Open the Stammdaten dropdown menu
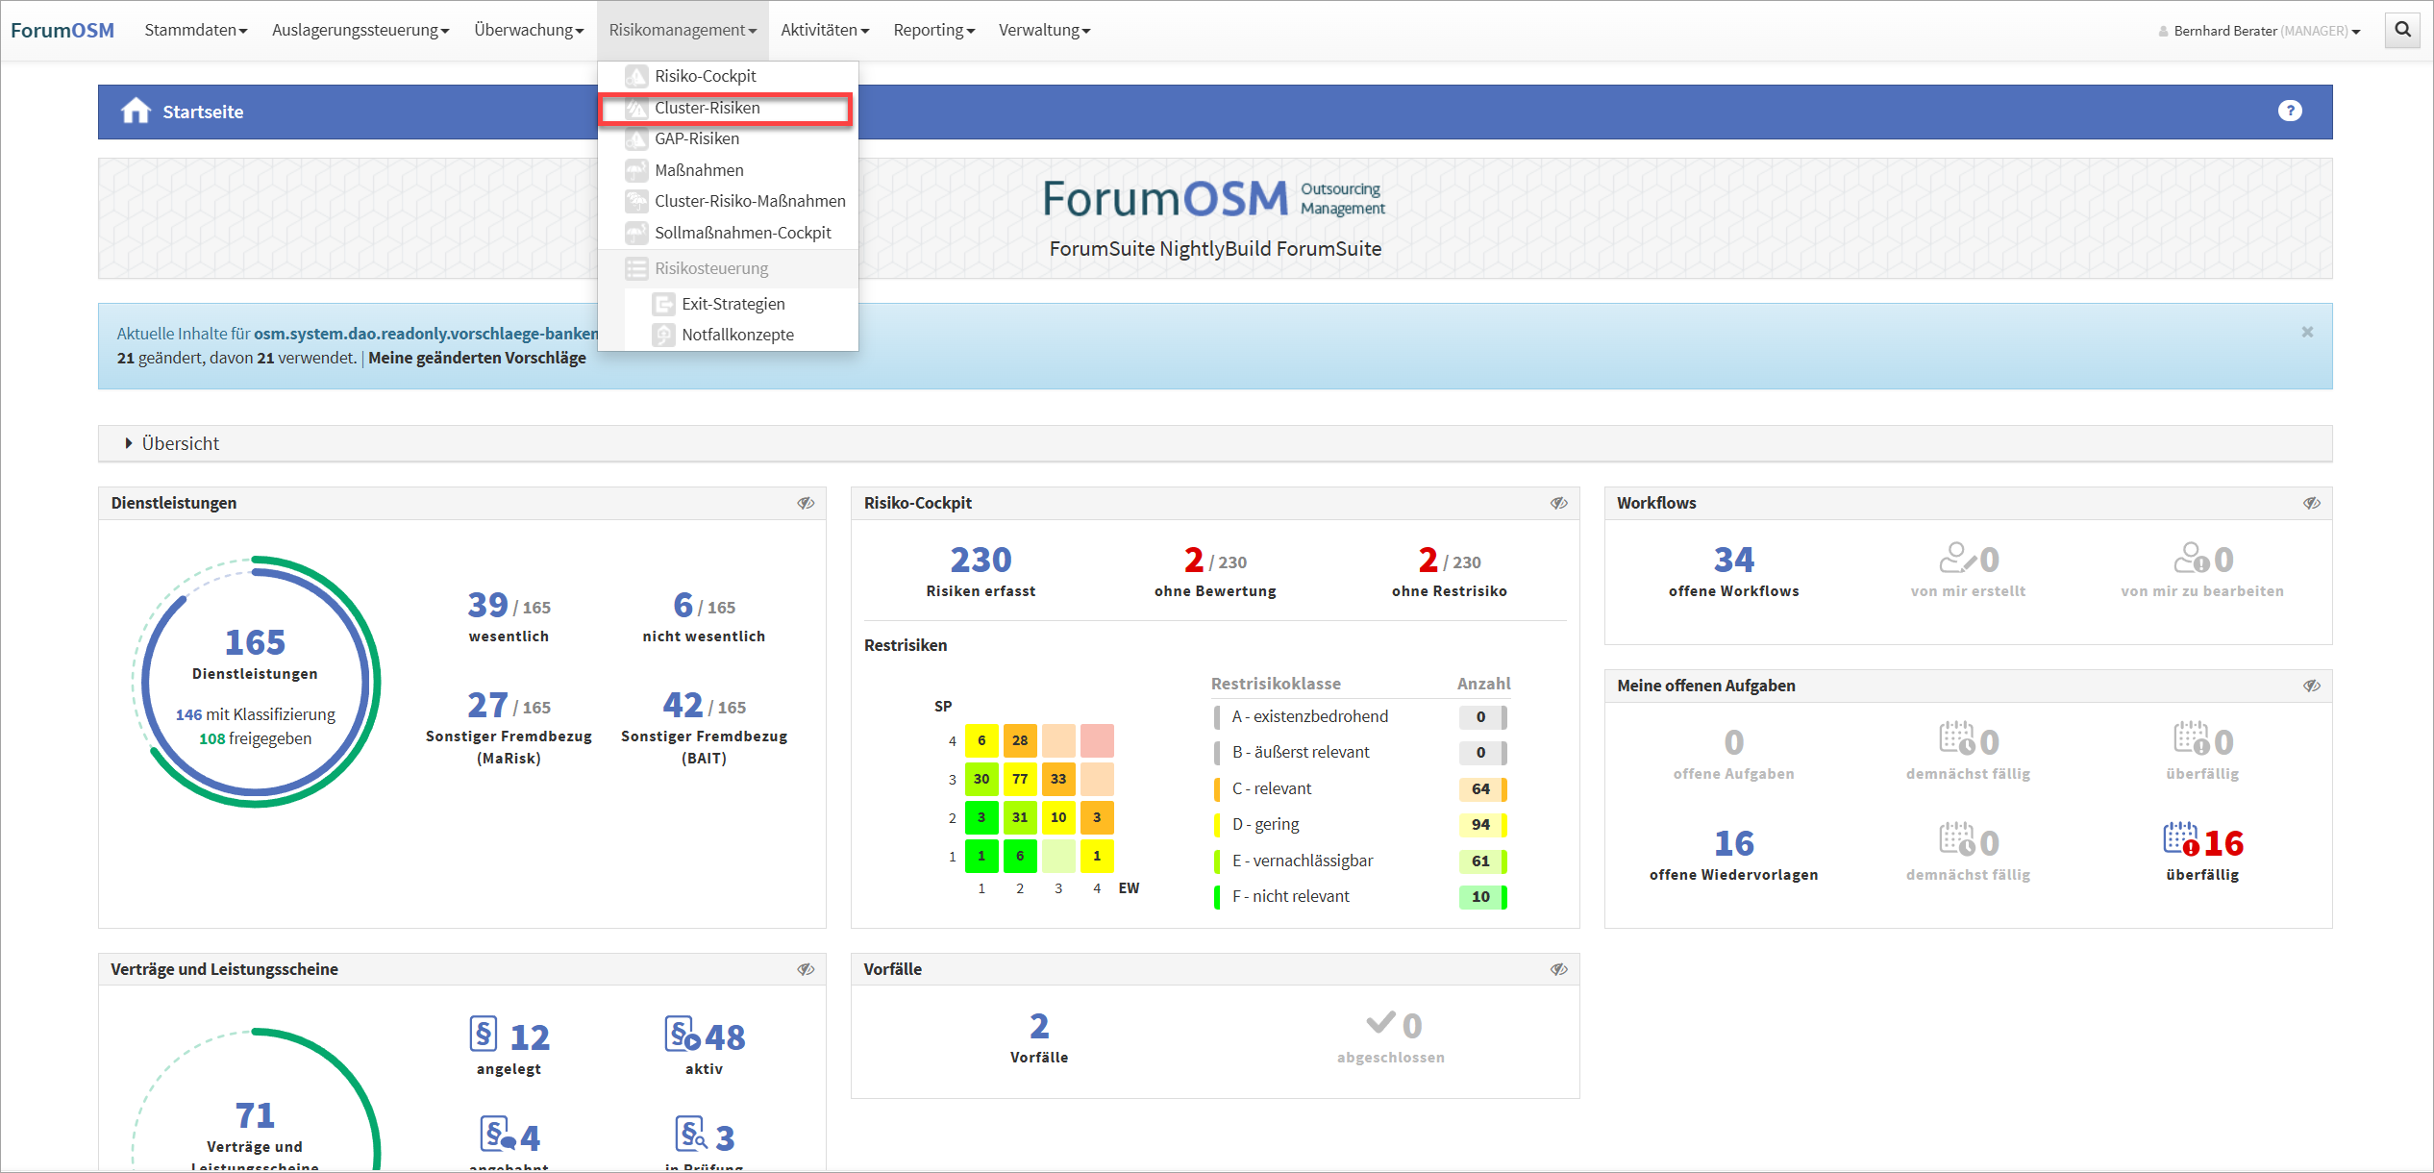2434x1173 pixels. (195, 30)
